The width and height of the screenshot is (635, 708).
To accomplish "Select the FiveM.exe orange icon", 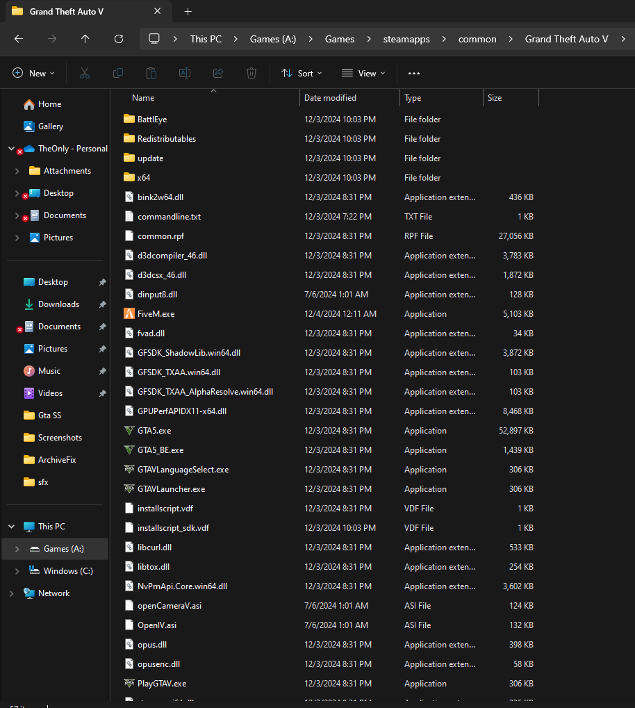I will tap(129, 314).
